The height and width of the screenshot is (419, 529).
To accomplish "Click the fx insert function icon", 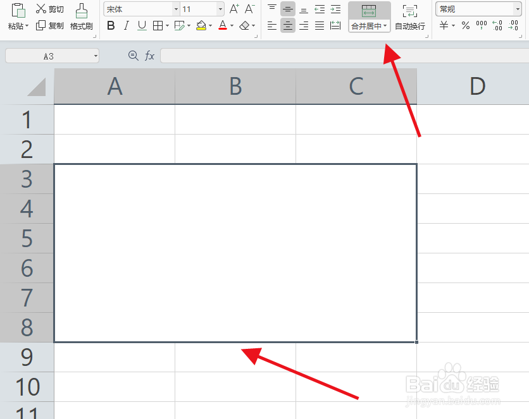I will pos(149,56).
